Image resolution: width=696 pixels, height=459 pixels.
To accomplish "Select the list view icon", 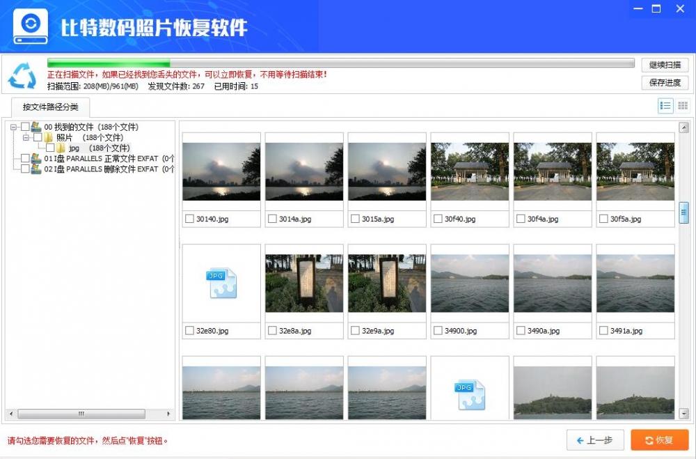I will tap(666, 106).
